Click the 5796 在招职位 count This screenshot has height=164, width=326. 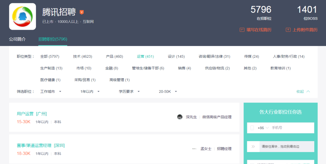(x=261, y=13)
